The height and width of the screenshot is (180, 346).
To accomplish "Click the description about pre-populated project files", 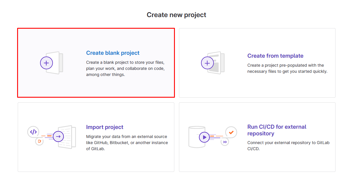I will click(x=287, y=68).
